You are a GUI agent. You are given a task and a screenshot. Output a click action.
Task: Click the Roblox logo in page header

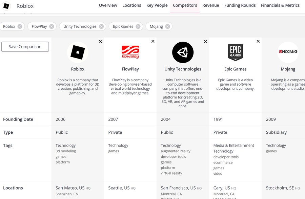tap(6, 6)
